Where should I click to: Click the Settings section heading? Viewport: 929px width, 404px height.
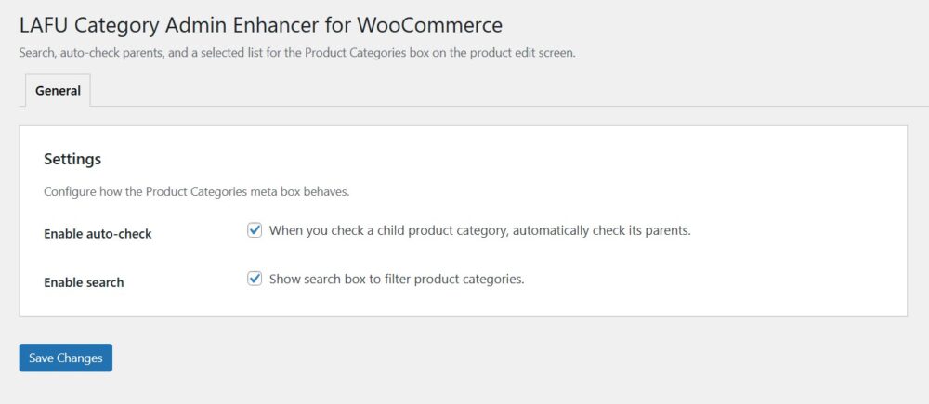coord(72,160)
